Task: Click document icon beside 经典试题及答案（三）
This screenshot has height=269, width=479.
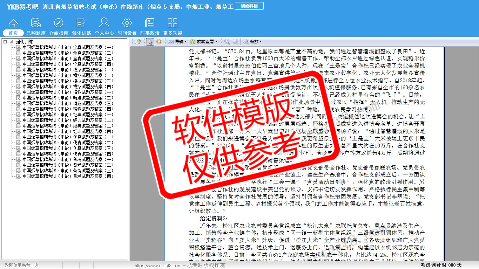Action: [19, 126]
